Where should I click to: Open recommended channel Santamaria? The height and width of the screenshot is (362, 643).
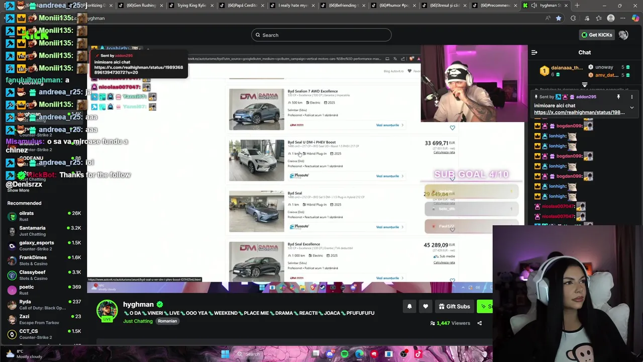click(x=44, y=231)
